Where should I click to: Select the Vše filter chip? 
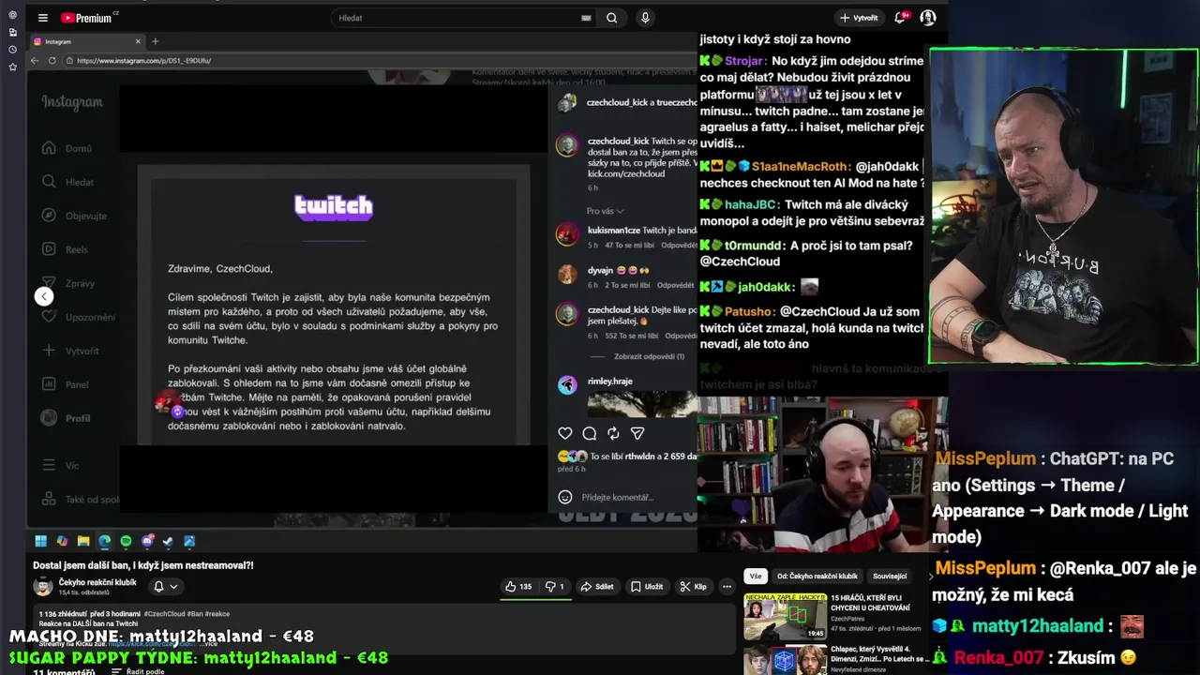click(756, 577)
